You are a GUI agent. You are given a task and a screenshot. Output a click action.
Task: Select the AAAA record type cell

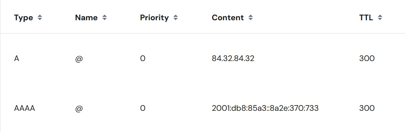[x=25, y=108]
